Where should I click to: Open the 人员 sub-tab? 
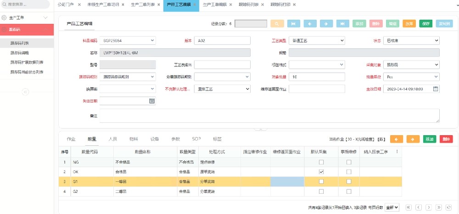tap(113, 139)
